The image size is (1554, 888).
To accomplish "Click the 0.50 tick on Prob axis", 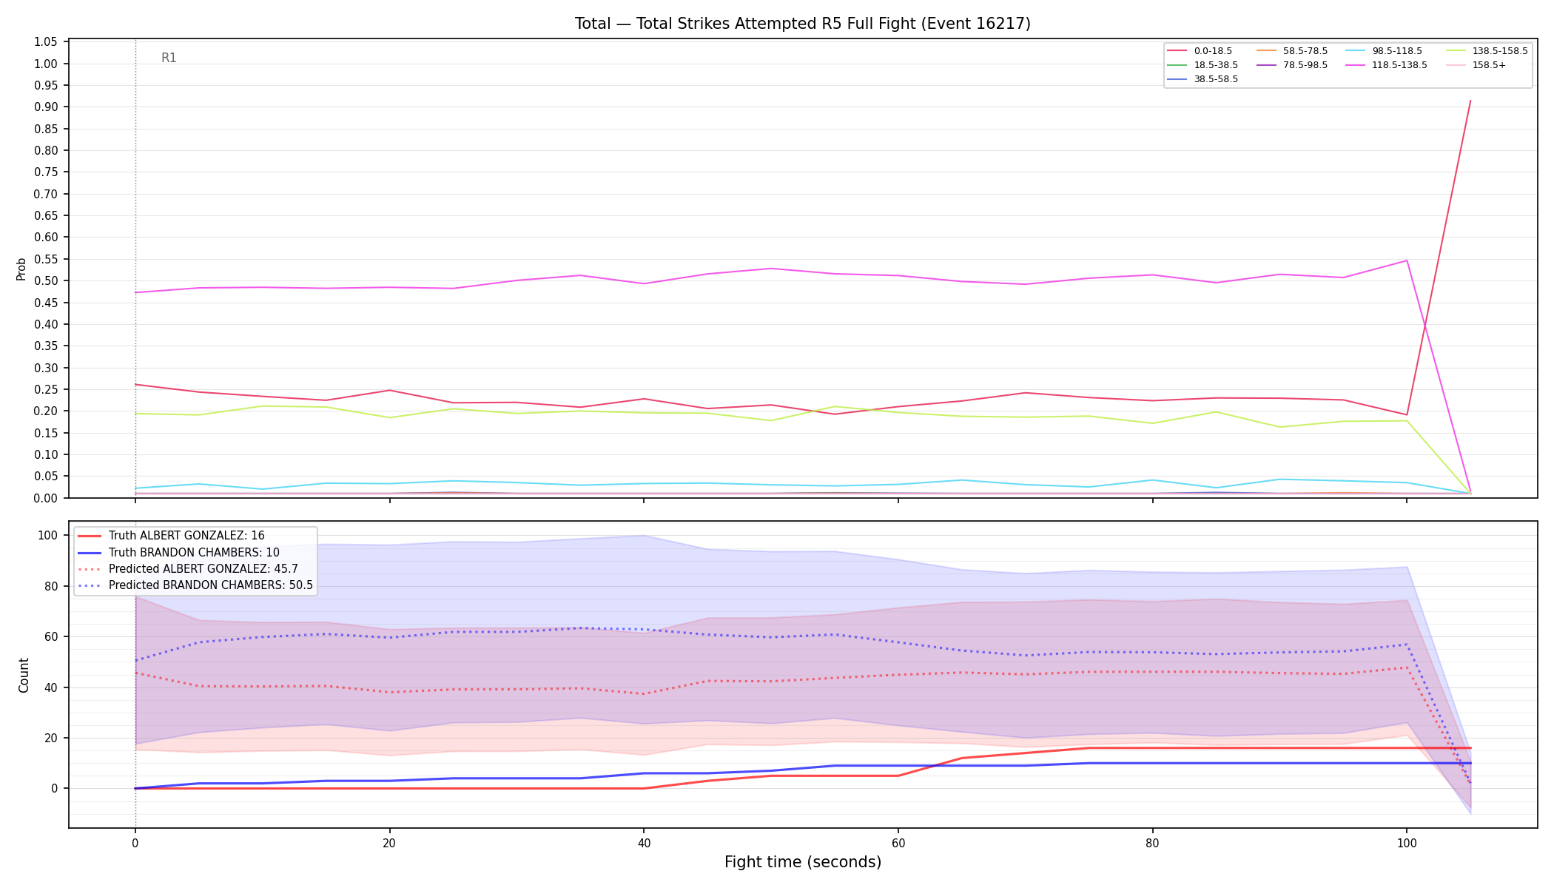I will 46,281.
